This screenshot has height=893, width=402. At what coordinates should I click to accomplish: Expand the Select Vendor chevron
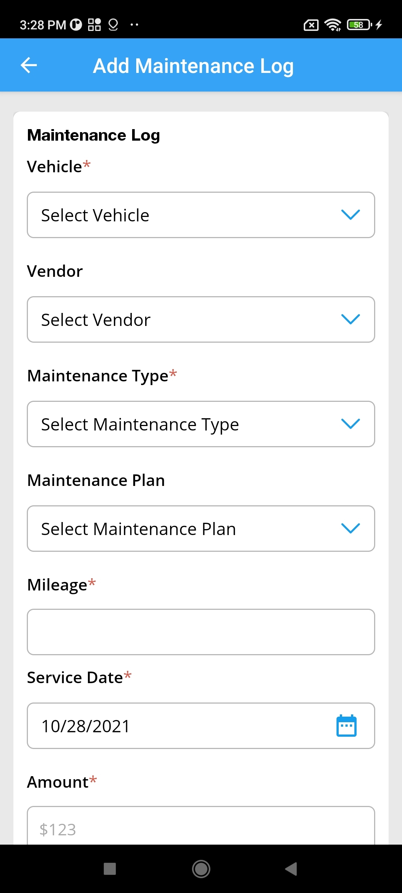pyautogui.click(x=351, y=319)
